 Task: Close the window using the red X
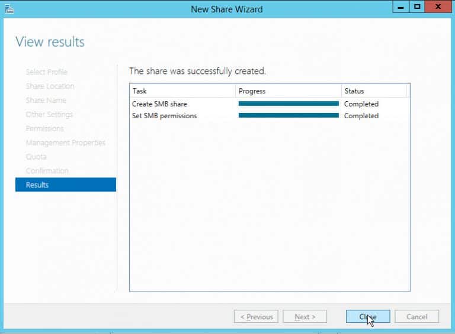(438, 8)
